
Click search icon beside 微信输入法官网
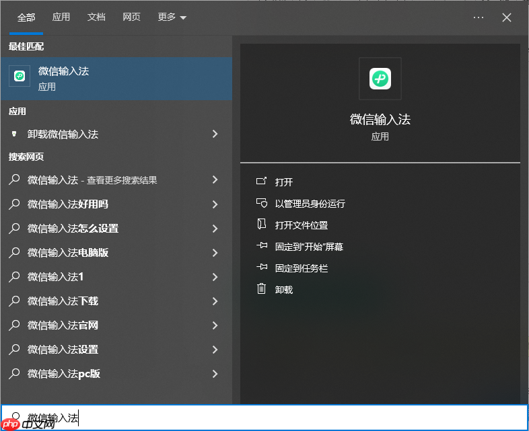point(14,325)
